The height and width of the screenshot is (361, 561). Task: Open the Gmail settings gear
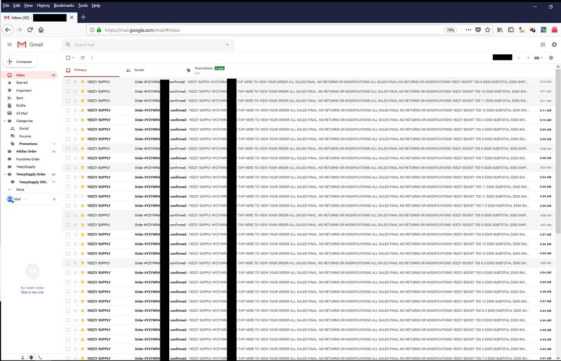pyautogui.click(x=552, y=58)
